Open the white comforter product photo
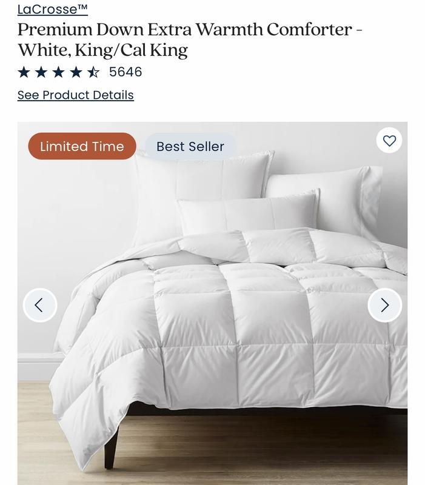 click(x=212, y=304)
